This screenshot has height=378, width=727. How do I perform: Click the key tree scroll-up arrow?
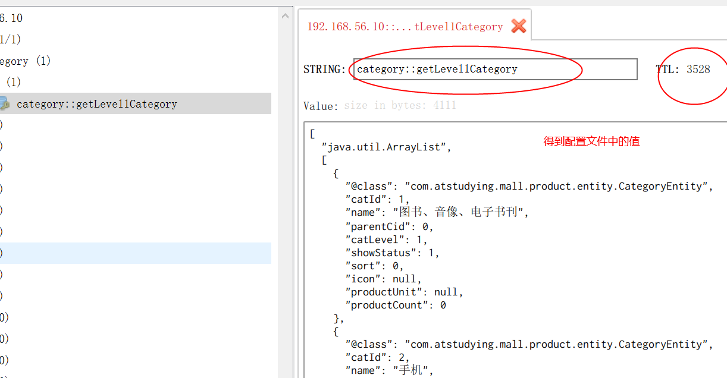click(x=286, y=15)
